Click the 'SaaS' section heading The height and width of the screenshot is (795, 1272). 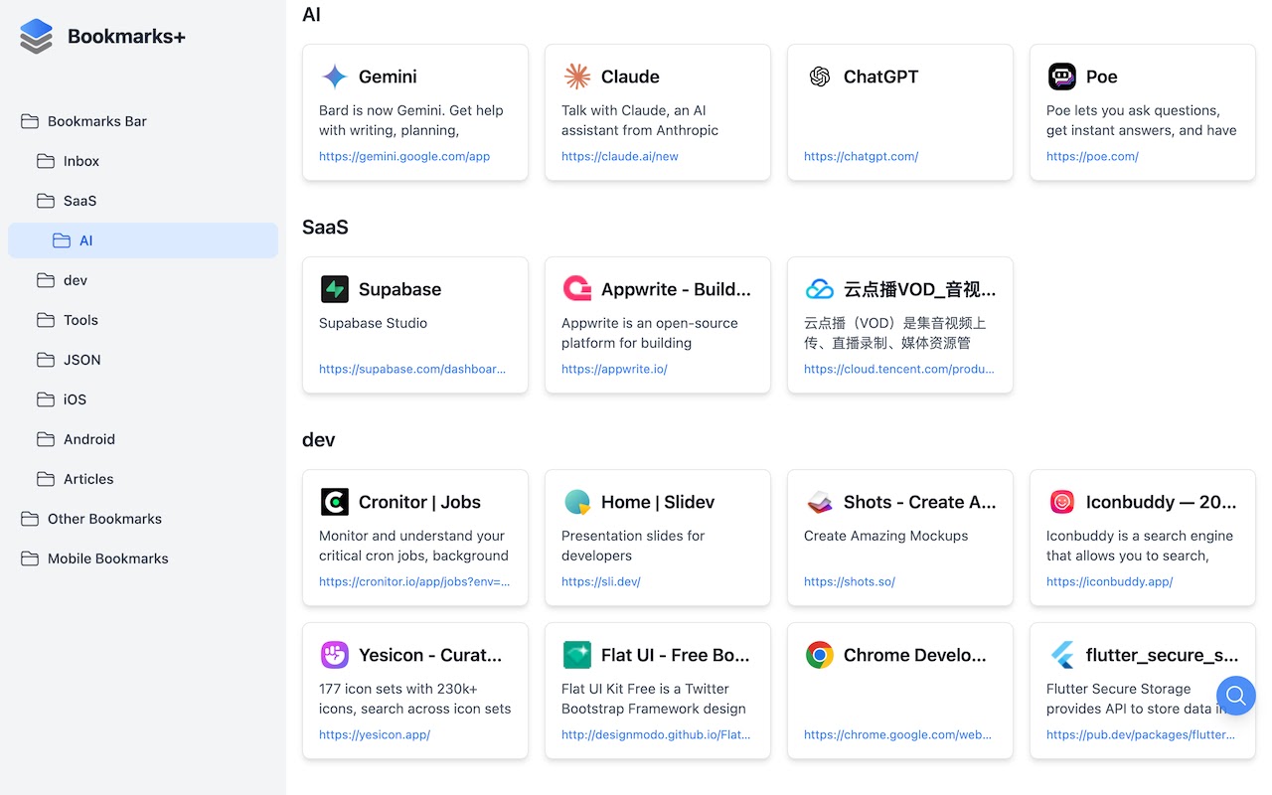pos(325,227)
